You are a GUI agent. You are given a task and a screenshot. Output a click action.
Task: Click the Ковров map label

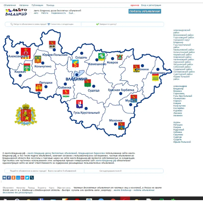pos(113,62)
